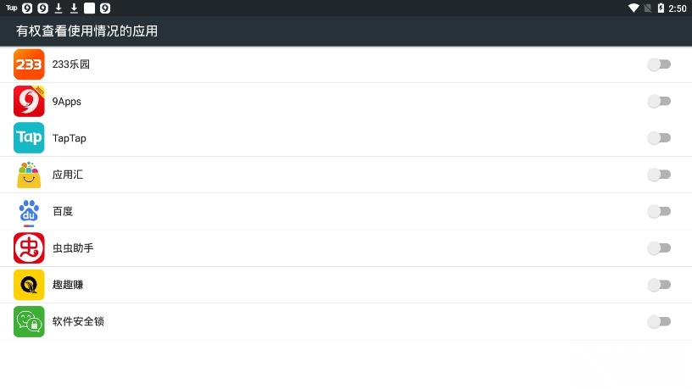
Task: Enable usage access for 233乐园
Action: click(659, 64)
